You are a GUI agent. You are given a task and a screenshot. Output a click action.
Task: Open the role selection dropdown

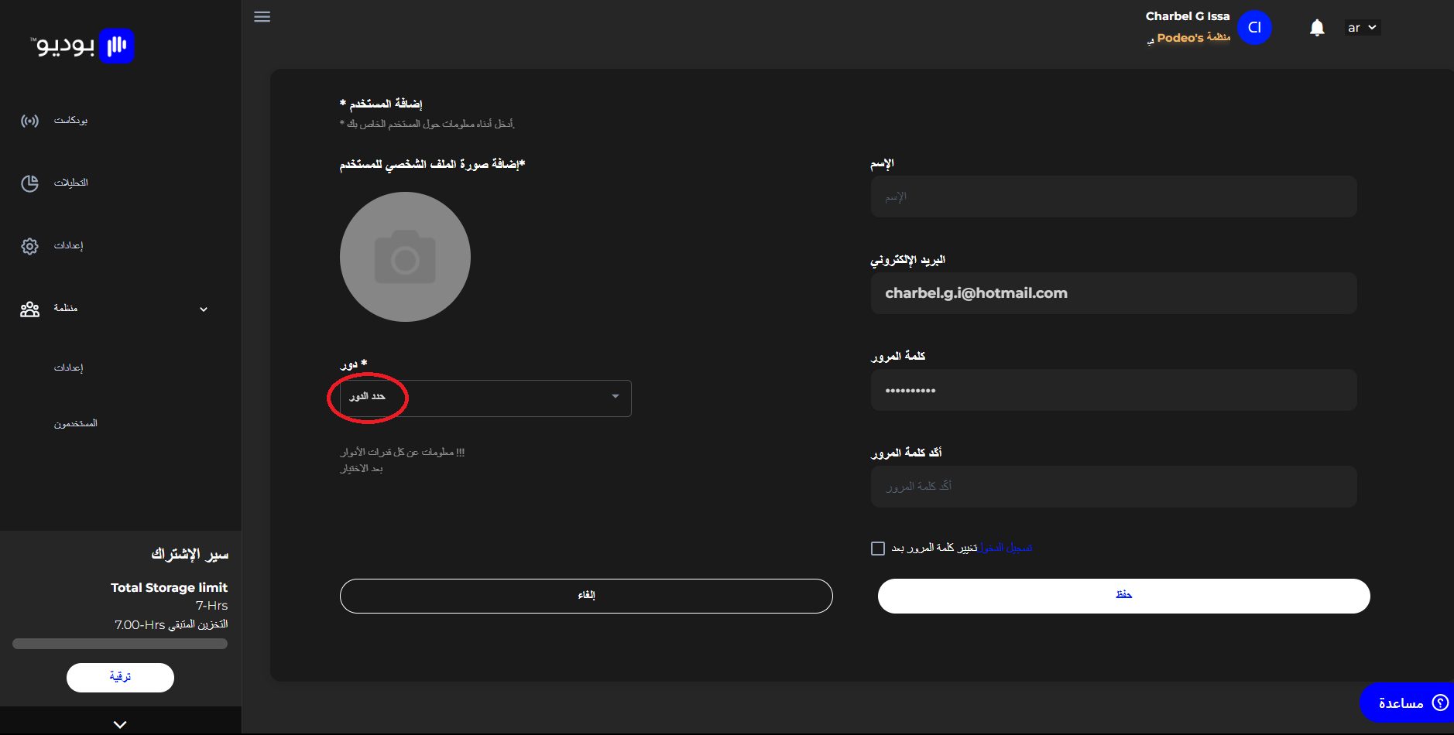click(x=485, y=398)
